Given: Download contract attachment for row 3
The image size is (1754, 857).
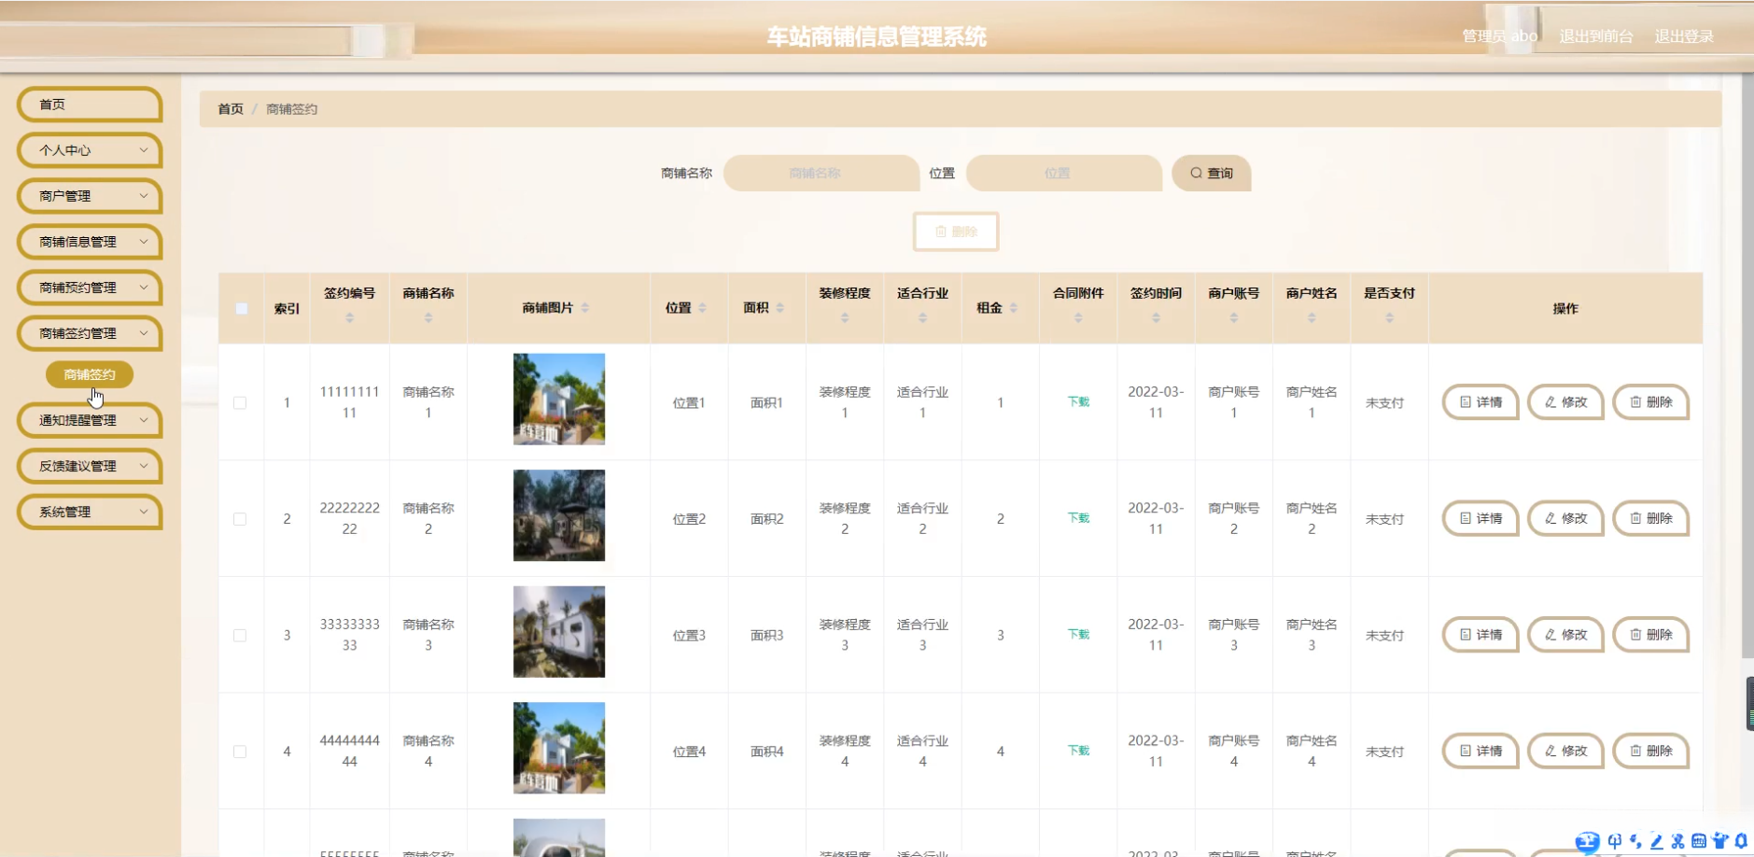Looking at the screenshot, I should click(x=1078, y=634).
